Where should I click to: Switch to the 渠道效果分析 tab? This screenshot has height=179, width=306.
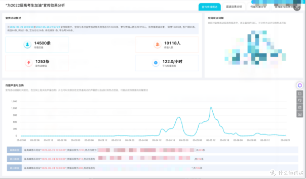point(234,7)
